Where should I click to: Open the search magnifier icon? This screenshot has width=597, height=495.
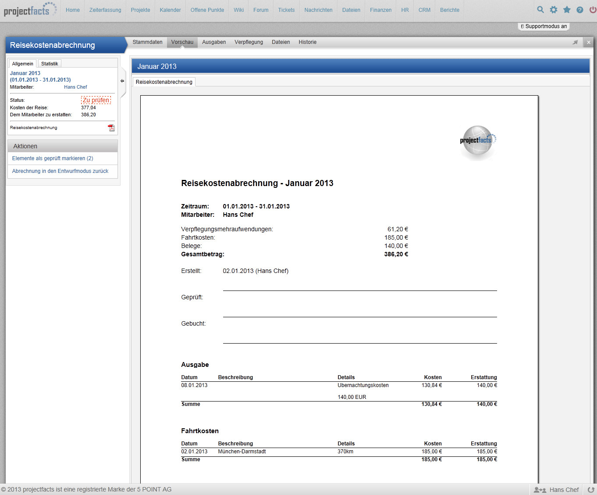point(540,10)
